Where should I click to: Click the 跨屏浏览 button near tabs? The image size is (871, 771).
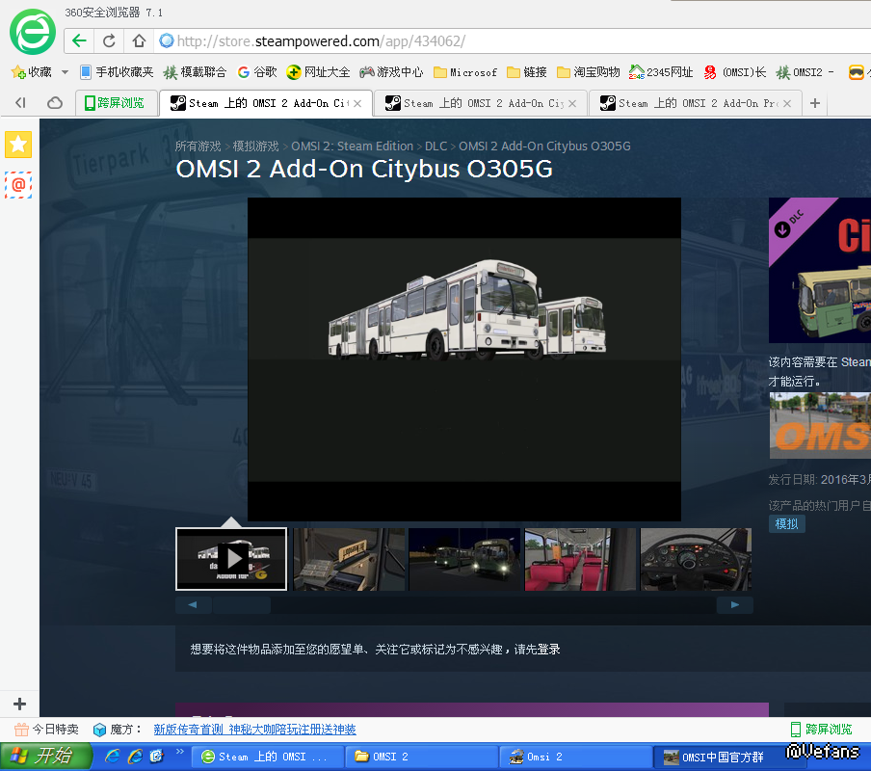115,103
